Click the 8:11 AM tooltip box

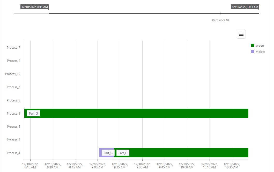pos(34,7)
